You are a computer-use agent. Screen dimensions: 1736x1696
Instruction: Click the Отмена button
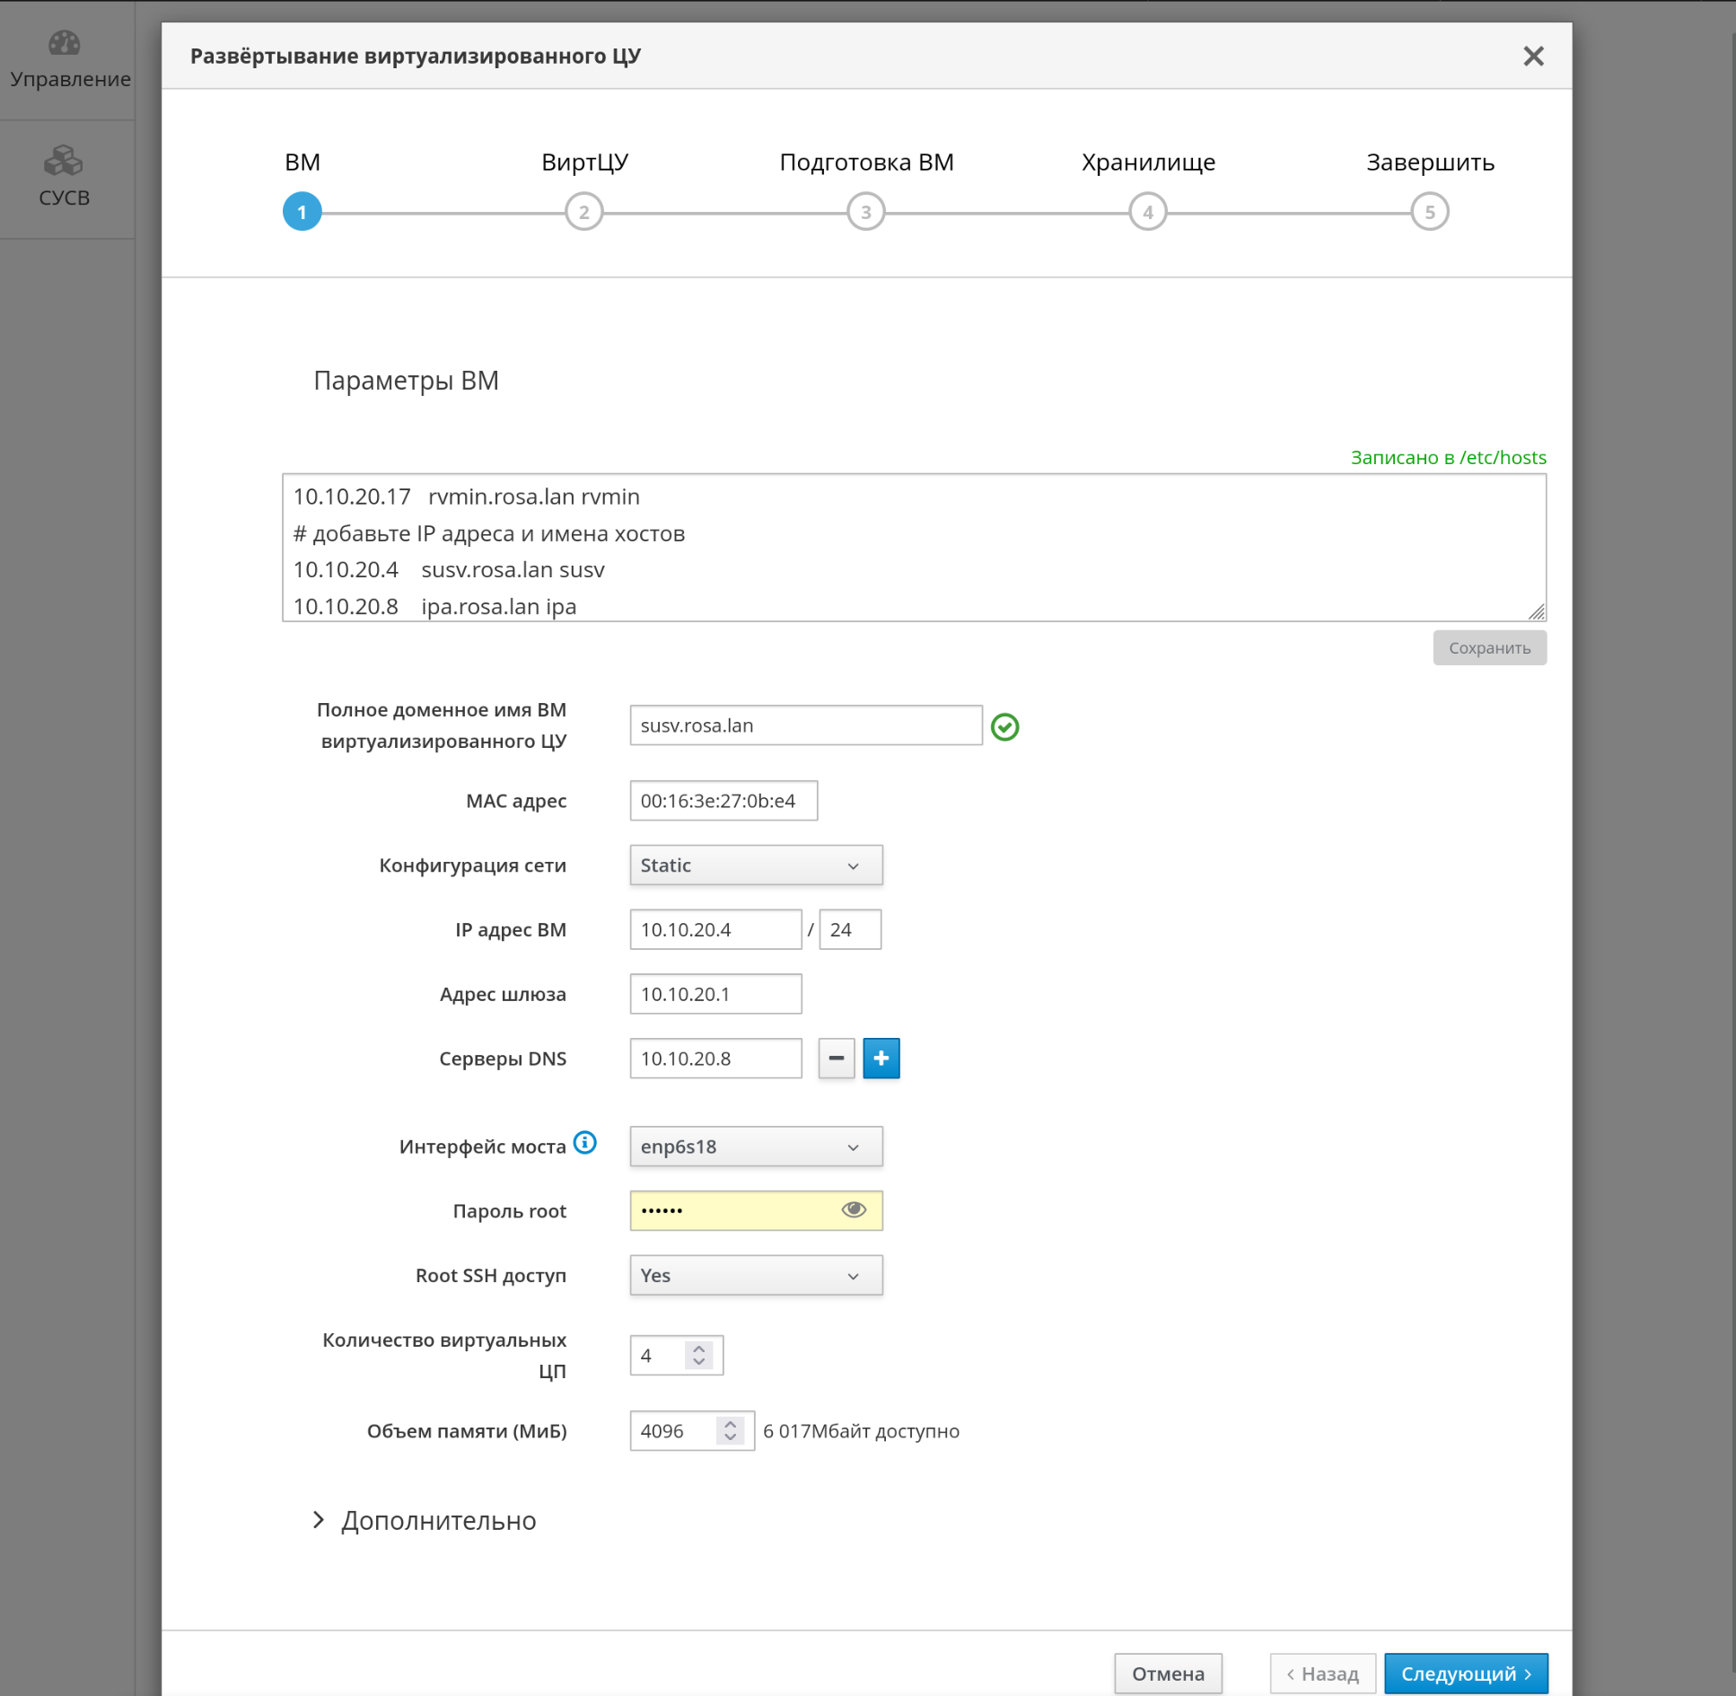[x=1168, y=1674]
